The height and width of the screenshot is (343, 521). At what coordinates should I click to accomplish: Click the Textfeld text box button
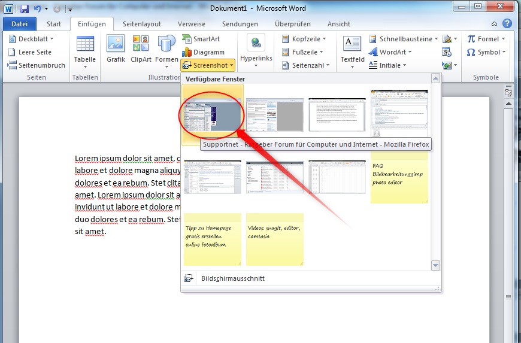[352, 52]
